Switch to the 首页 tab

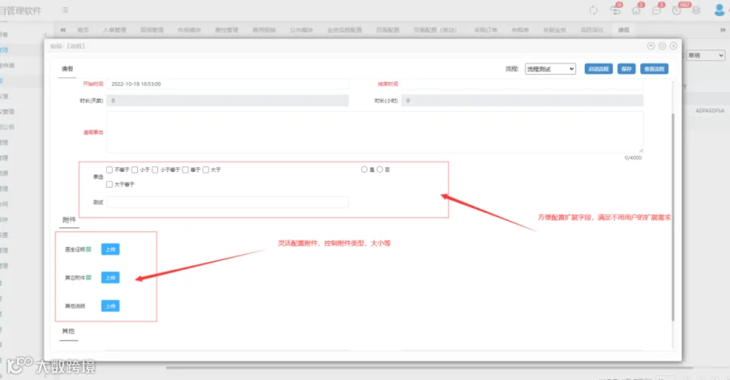(83, 30)
